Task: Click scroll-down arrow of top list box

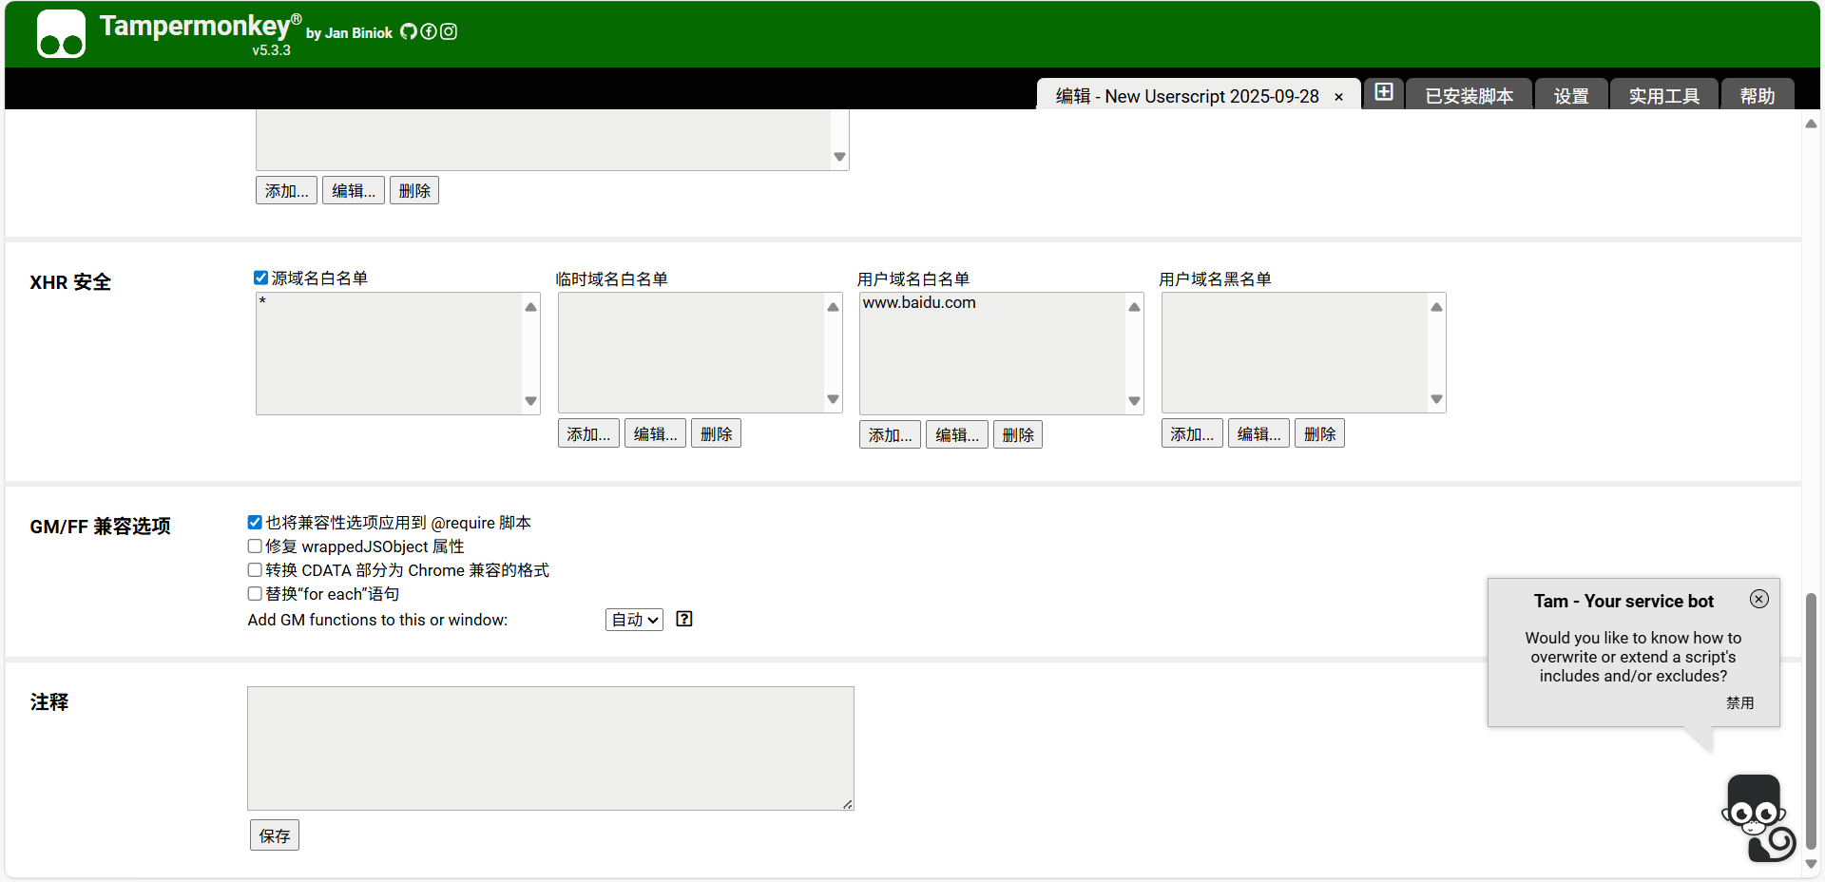Action: point(839,157)
